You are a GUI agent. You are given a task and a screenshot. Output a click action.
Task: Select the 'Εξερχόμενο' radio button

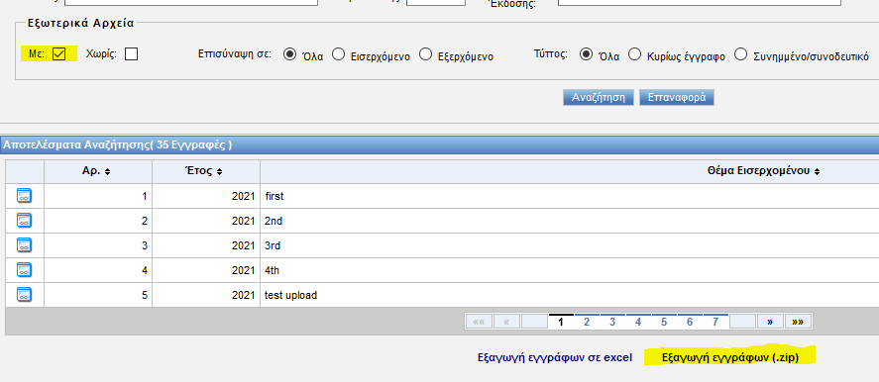click(x=425, y=54)
